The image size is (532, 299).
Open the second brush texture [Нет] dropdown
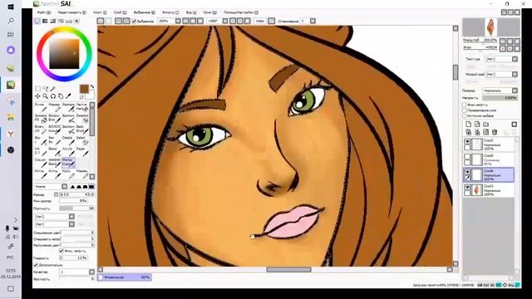(71, 224)
